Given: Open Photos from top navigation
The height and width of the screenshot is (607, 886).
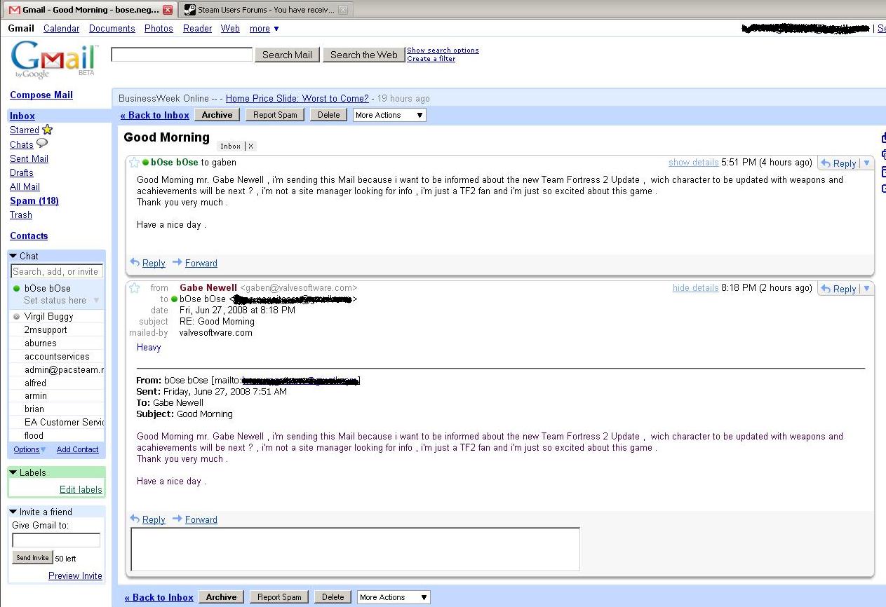Looking at the screenshot, I should [159, 29].
